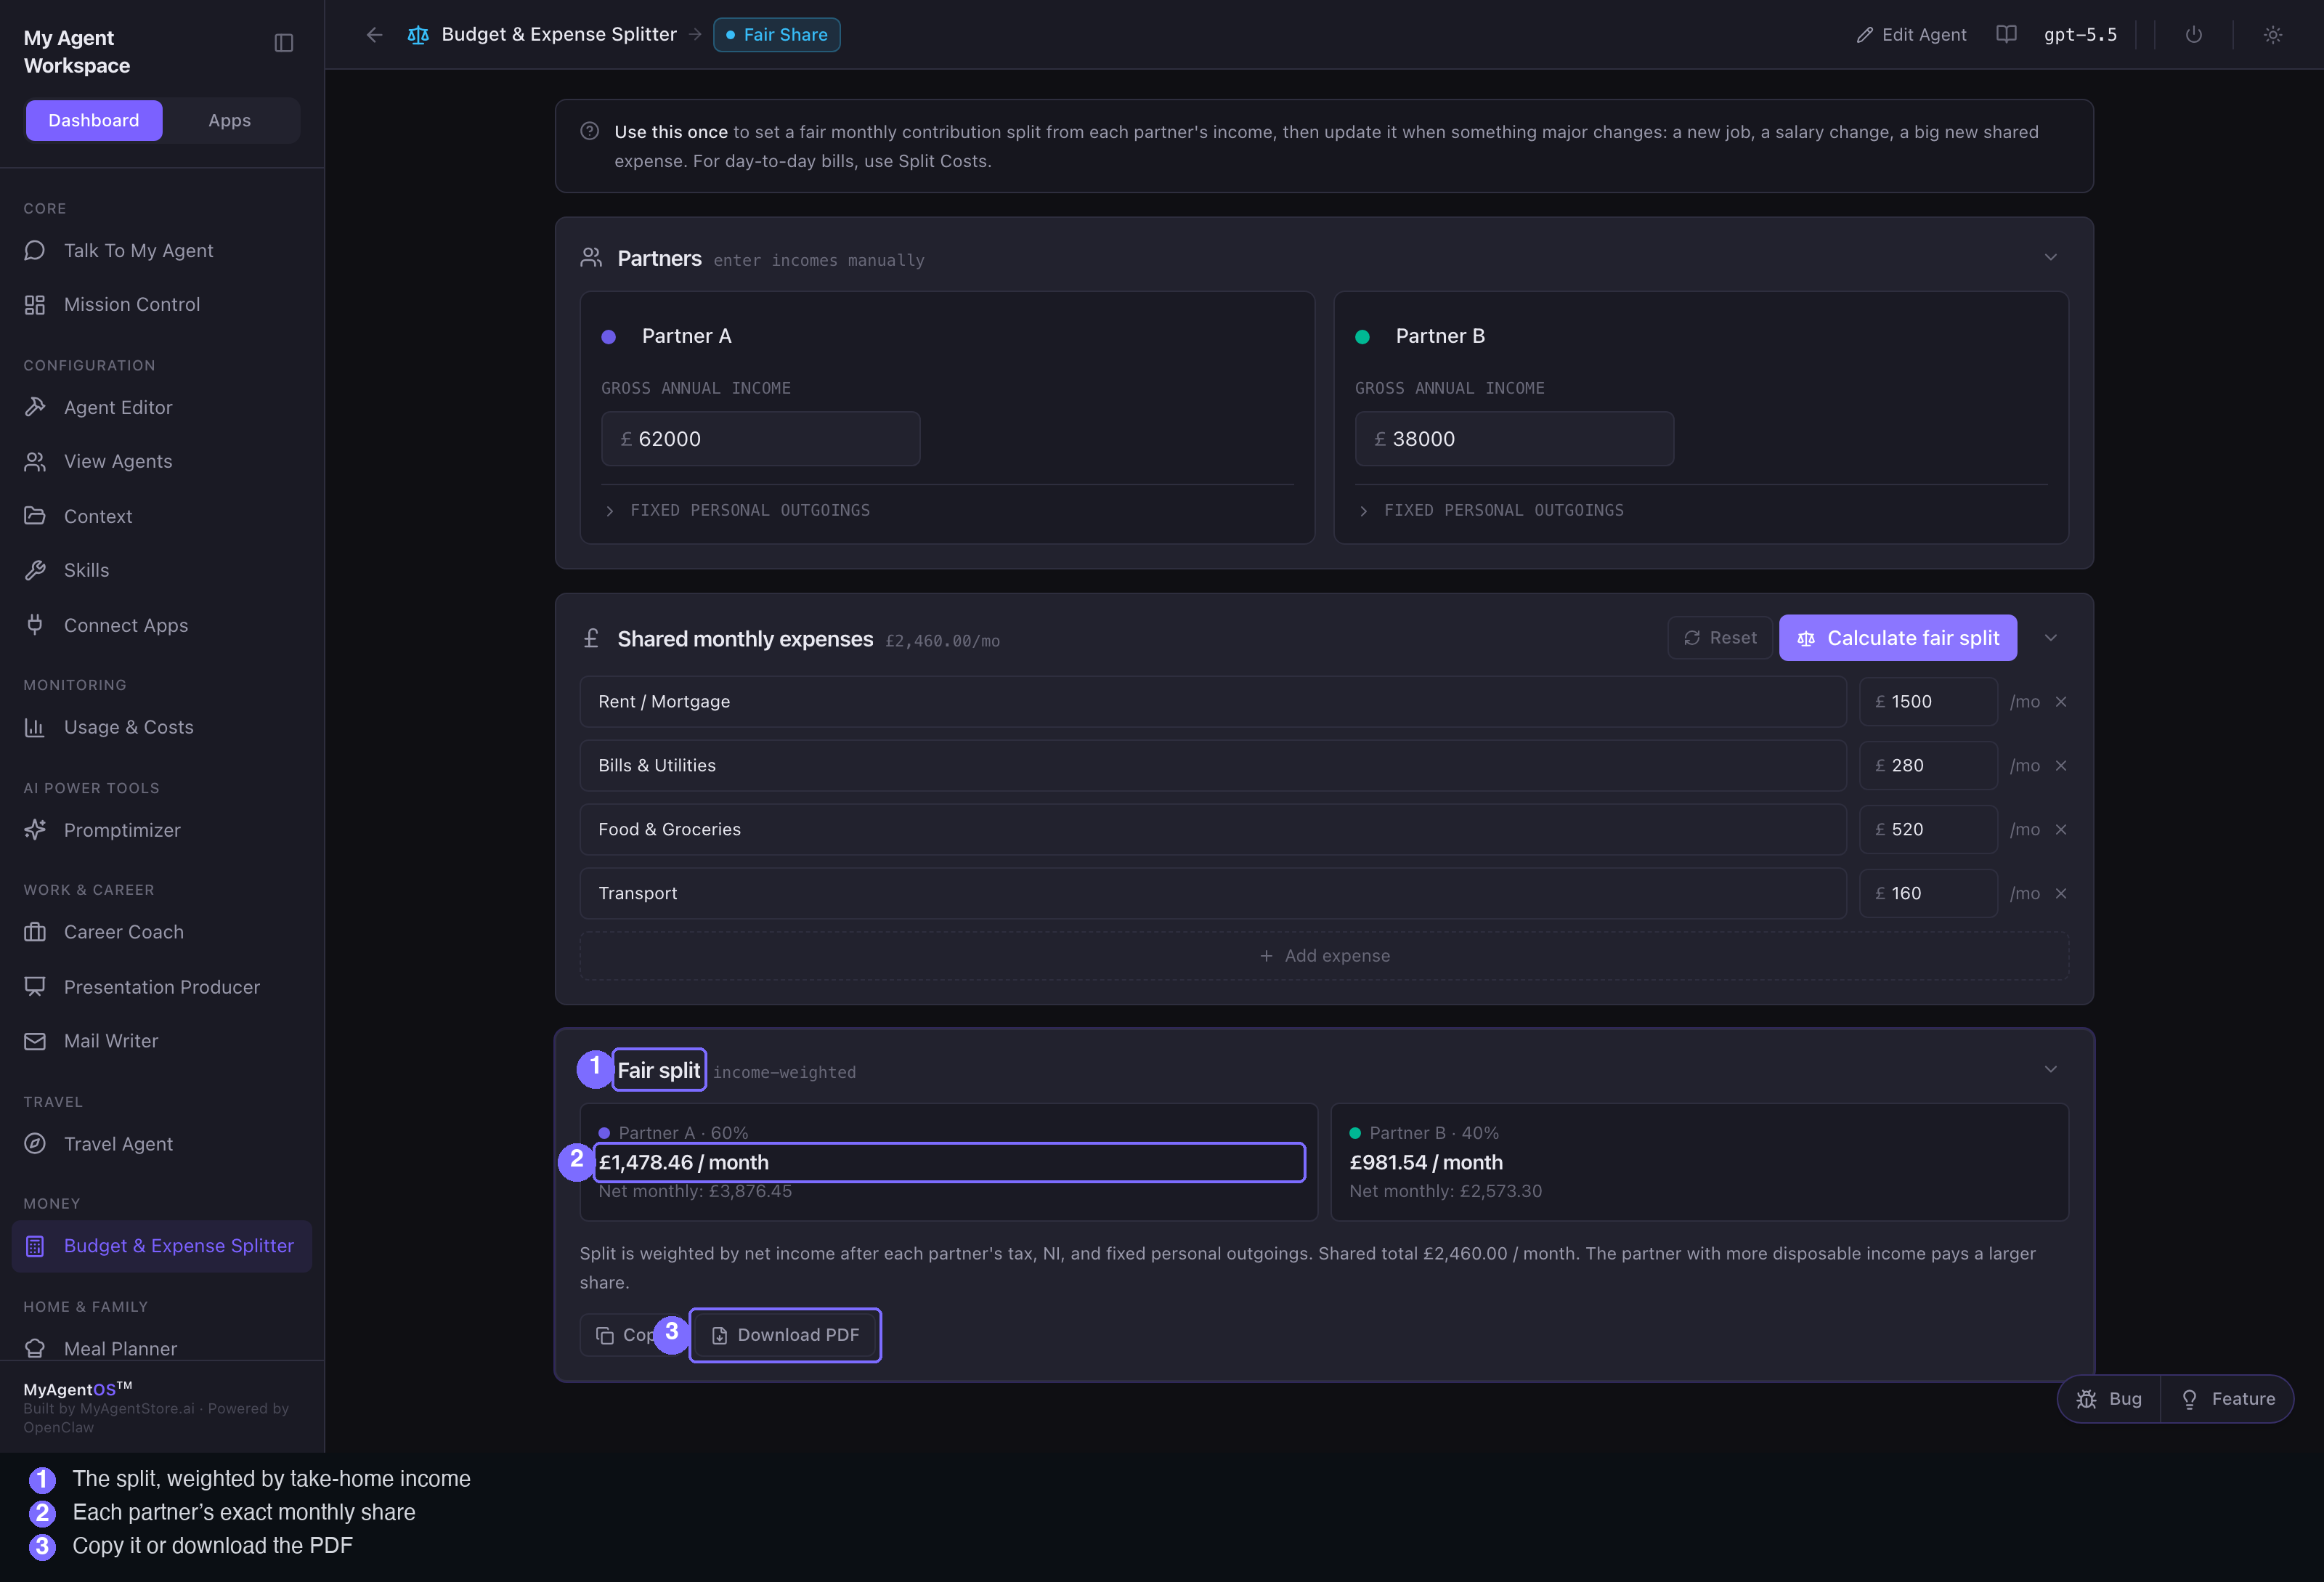Open Talk To My Agent
Screen dimensions: 2324x1582
139,251
